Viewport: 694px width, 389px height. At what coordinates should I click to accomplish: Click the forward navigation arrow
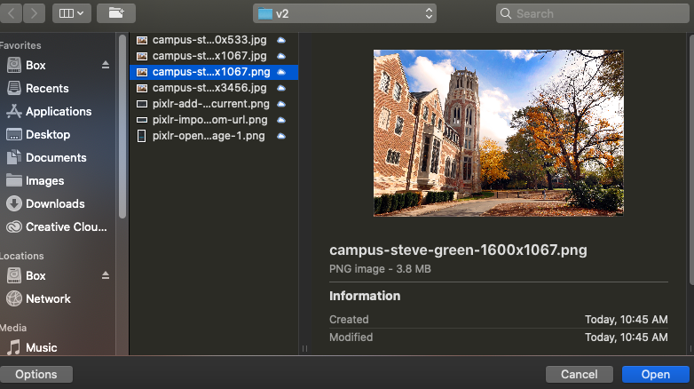35,13
